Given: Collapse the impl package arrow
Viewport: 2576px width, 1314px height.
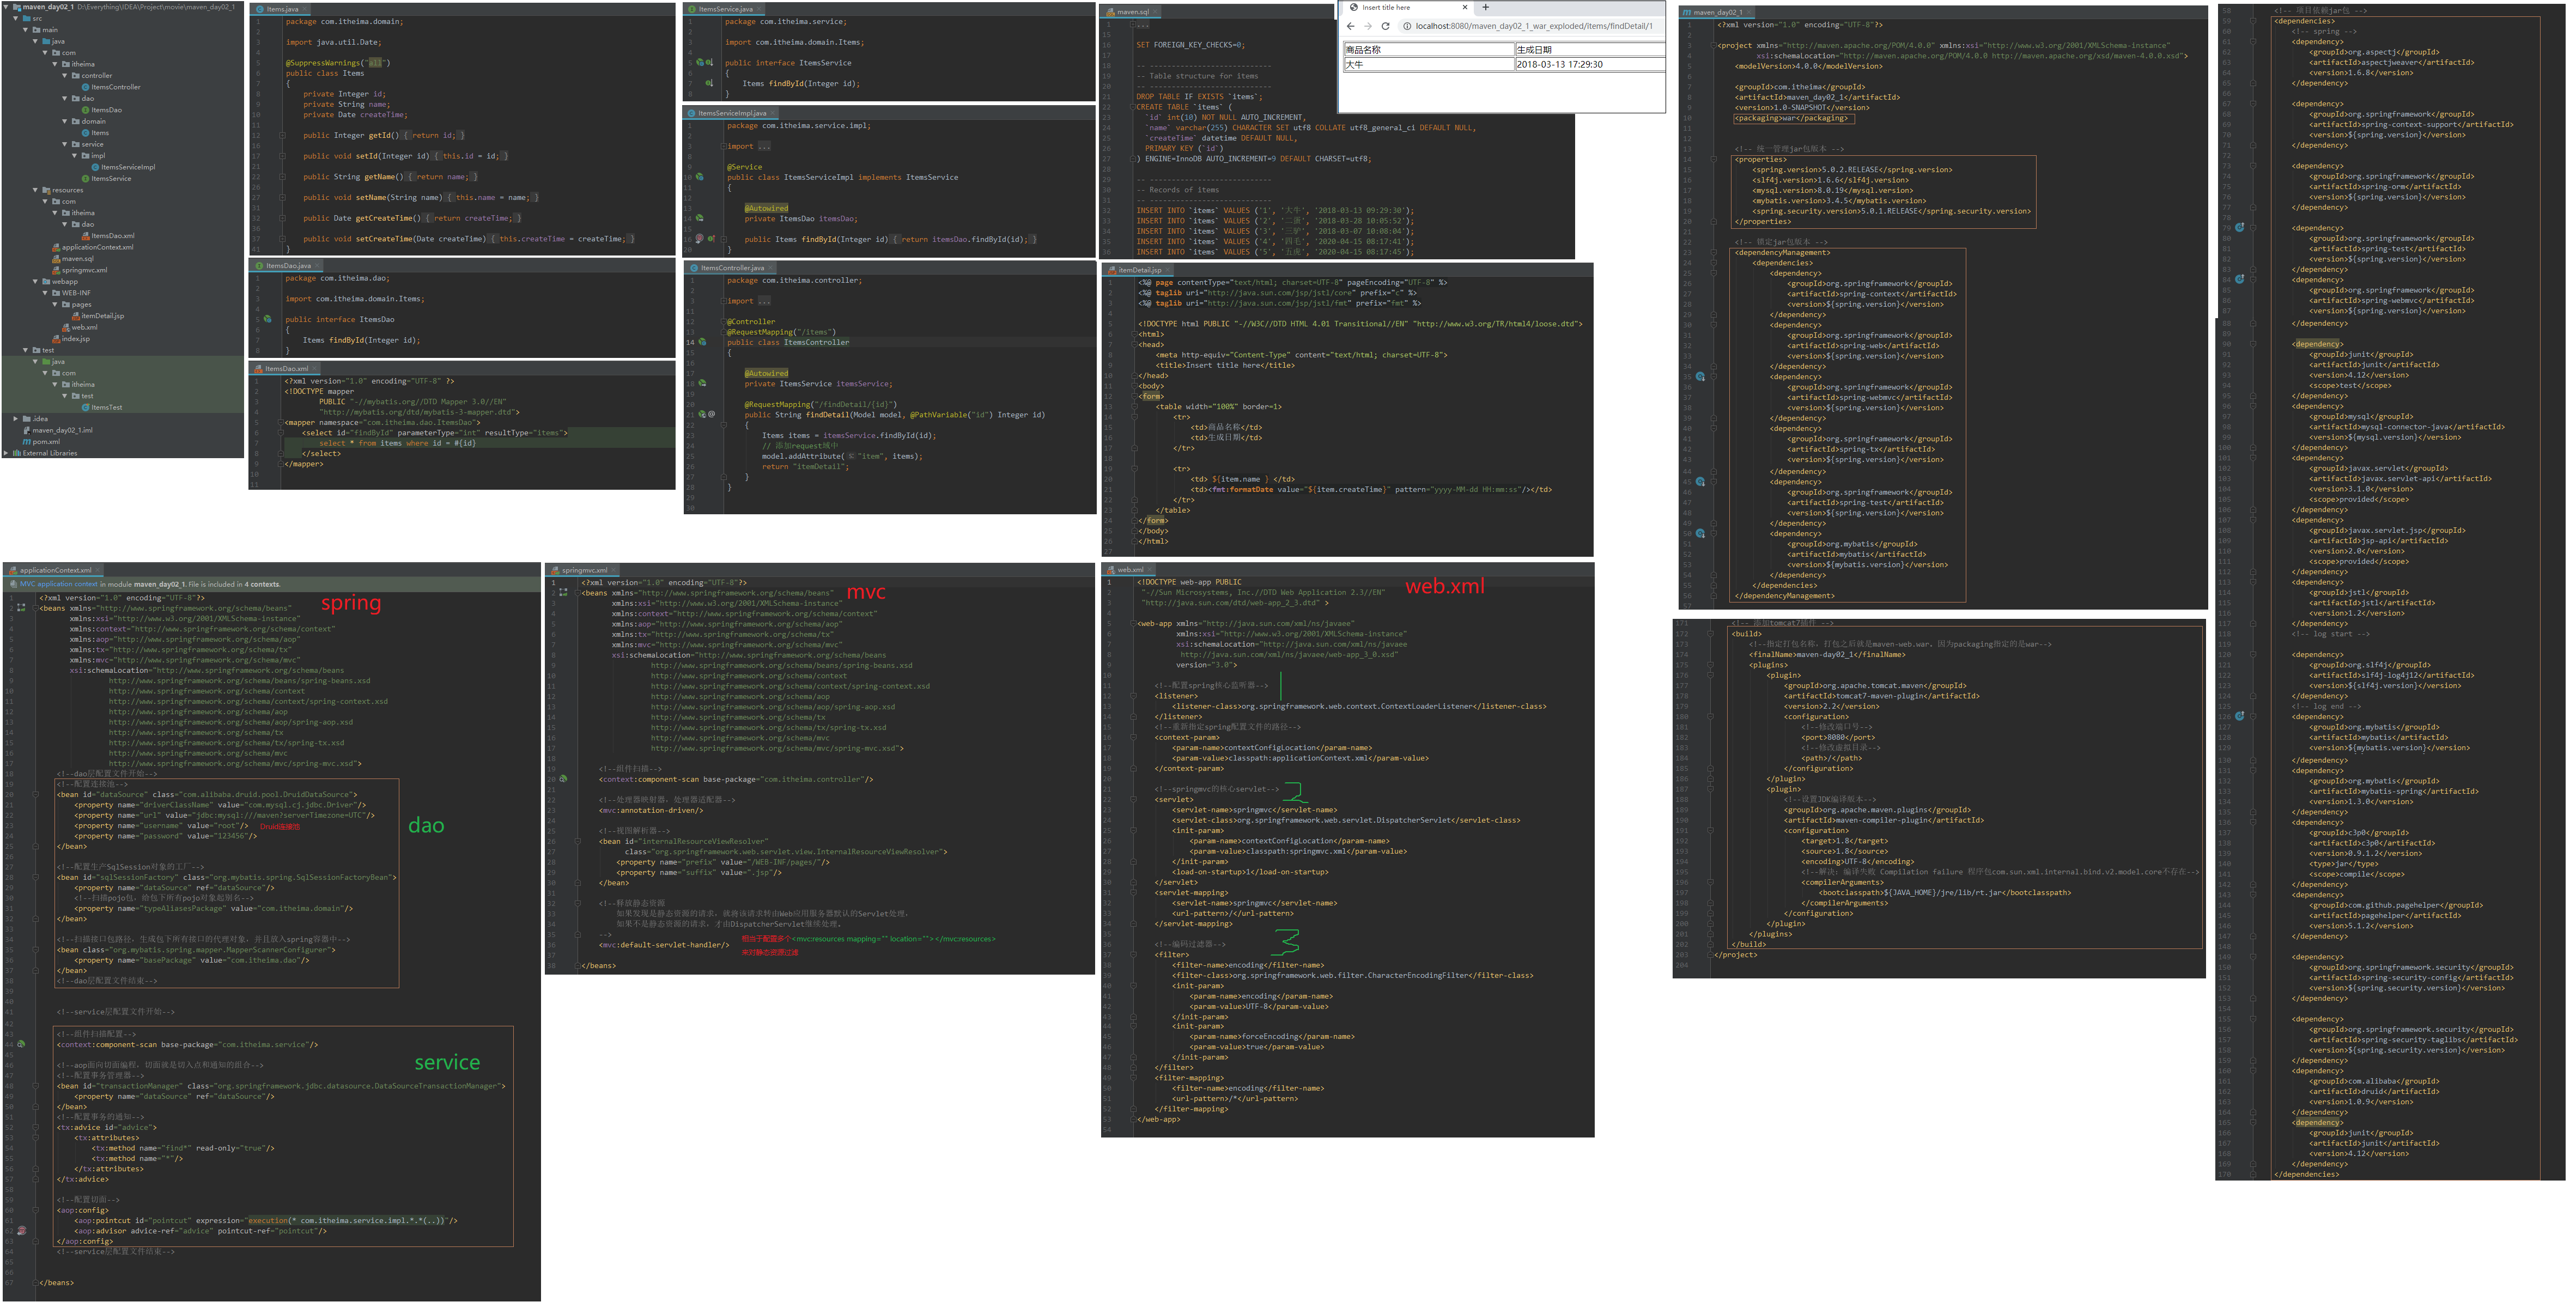Looking at the screenshot, I should click(75, 155).
